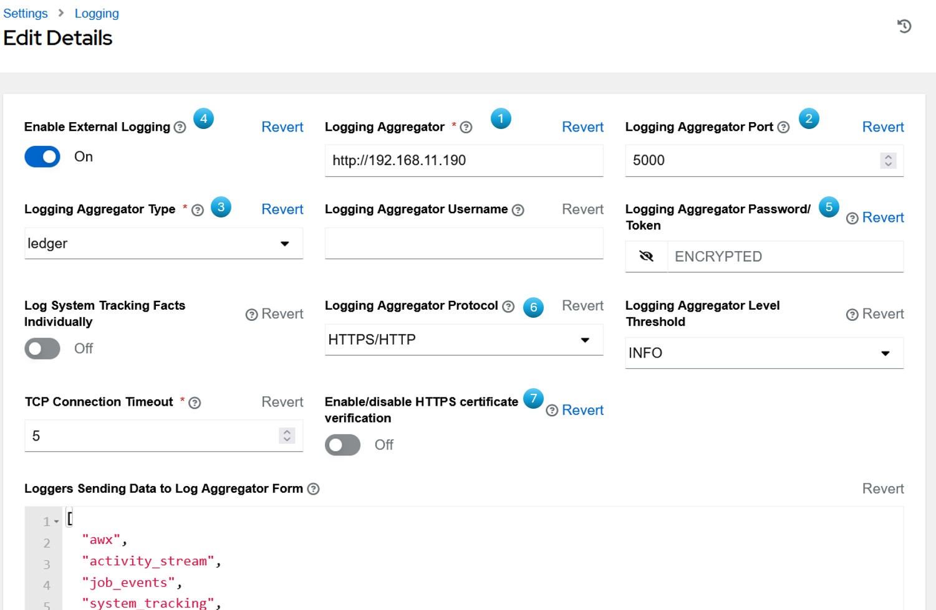Viewport: 936px width, 610px height.
Task: Open Level Threshold dropdown showing INFO
Action: click(765, 353)
